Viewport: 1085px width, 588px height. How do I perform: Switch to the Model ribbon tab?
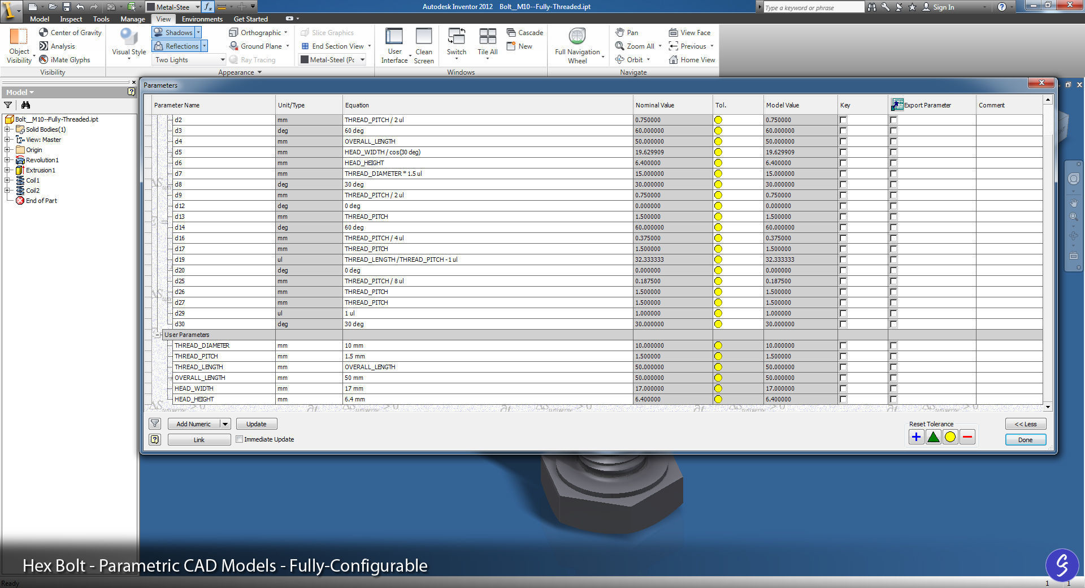click(x=40, y=19)
